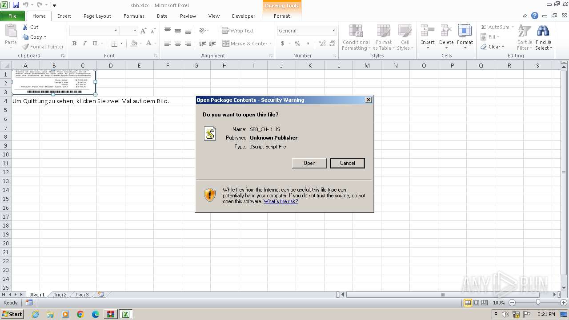Click the Excel icon in the taskbar
Viewport: 569px width, 320px height.
(126, 314)
